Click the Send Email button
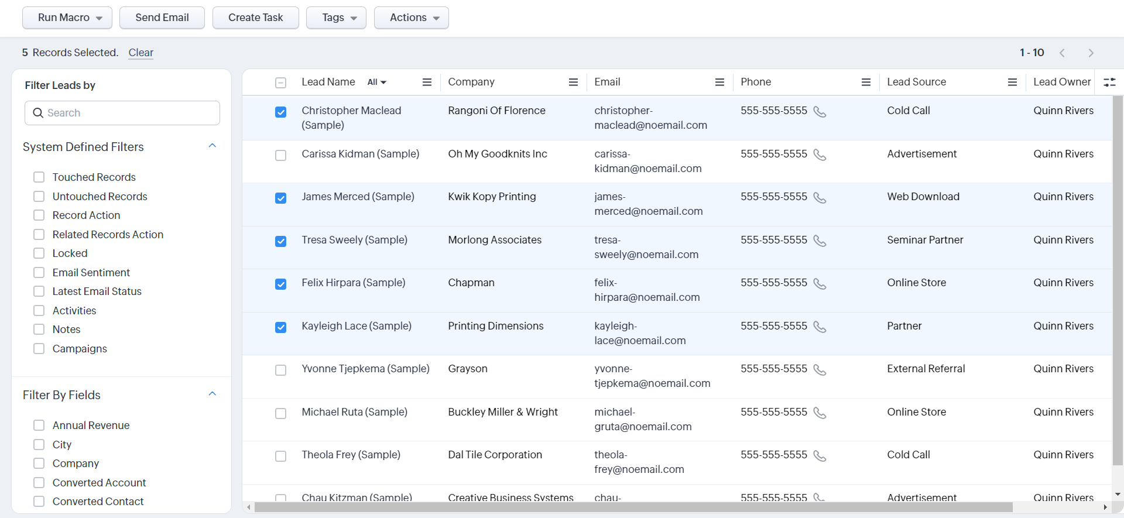Viewport: 1124px width, 518px height. pos(162,18)
